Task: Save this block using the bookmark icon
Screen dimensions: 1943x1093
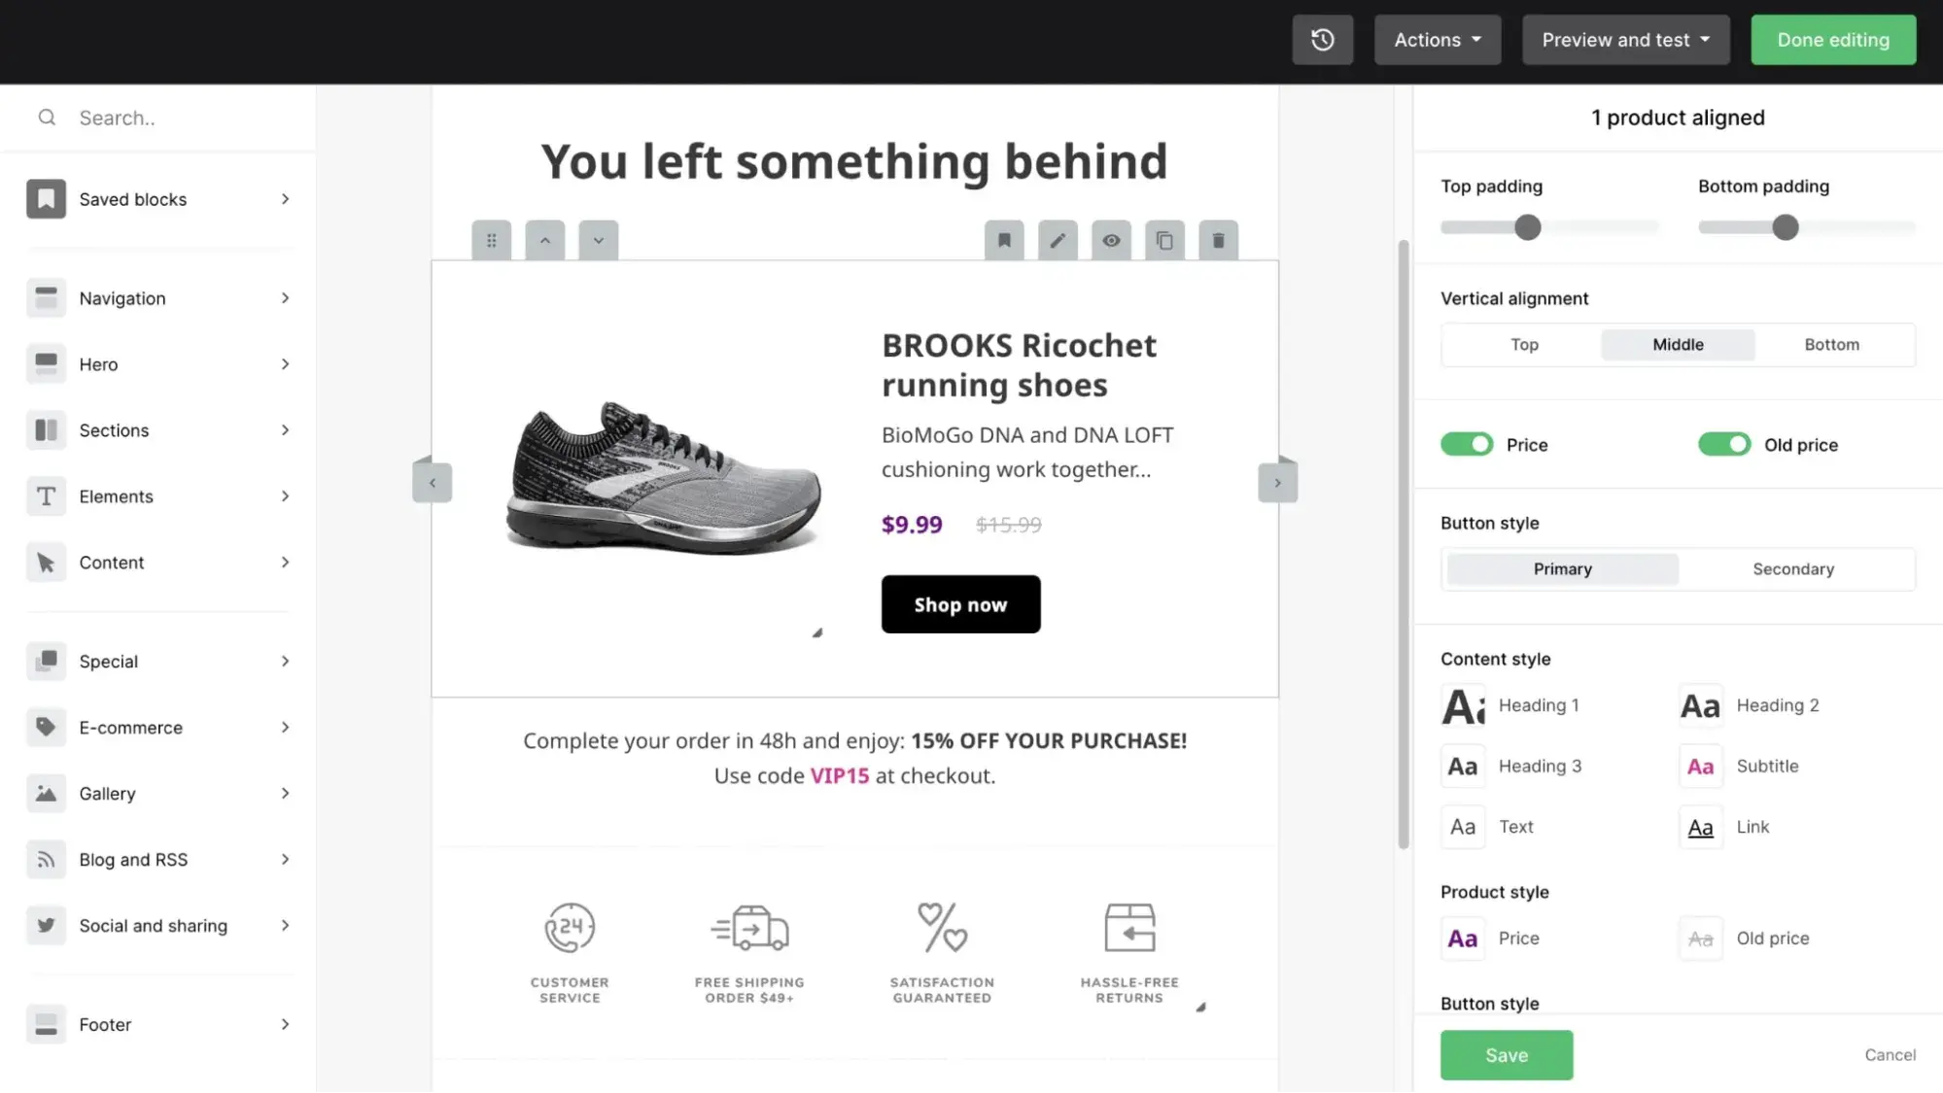Action: (1004, 240)
